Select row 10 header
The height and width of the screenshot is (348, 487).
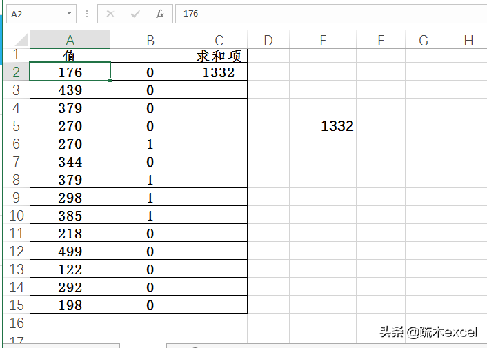(16, 215)
